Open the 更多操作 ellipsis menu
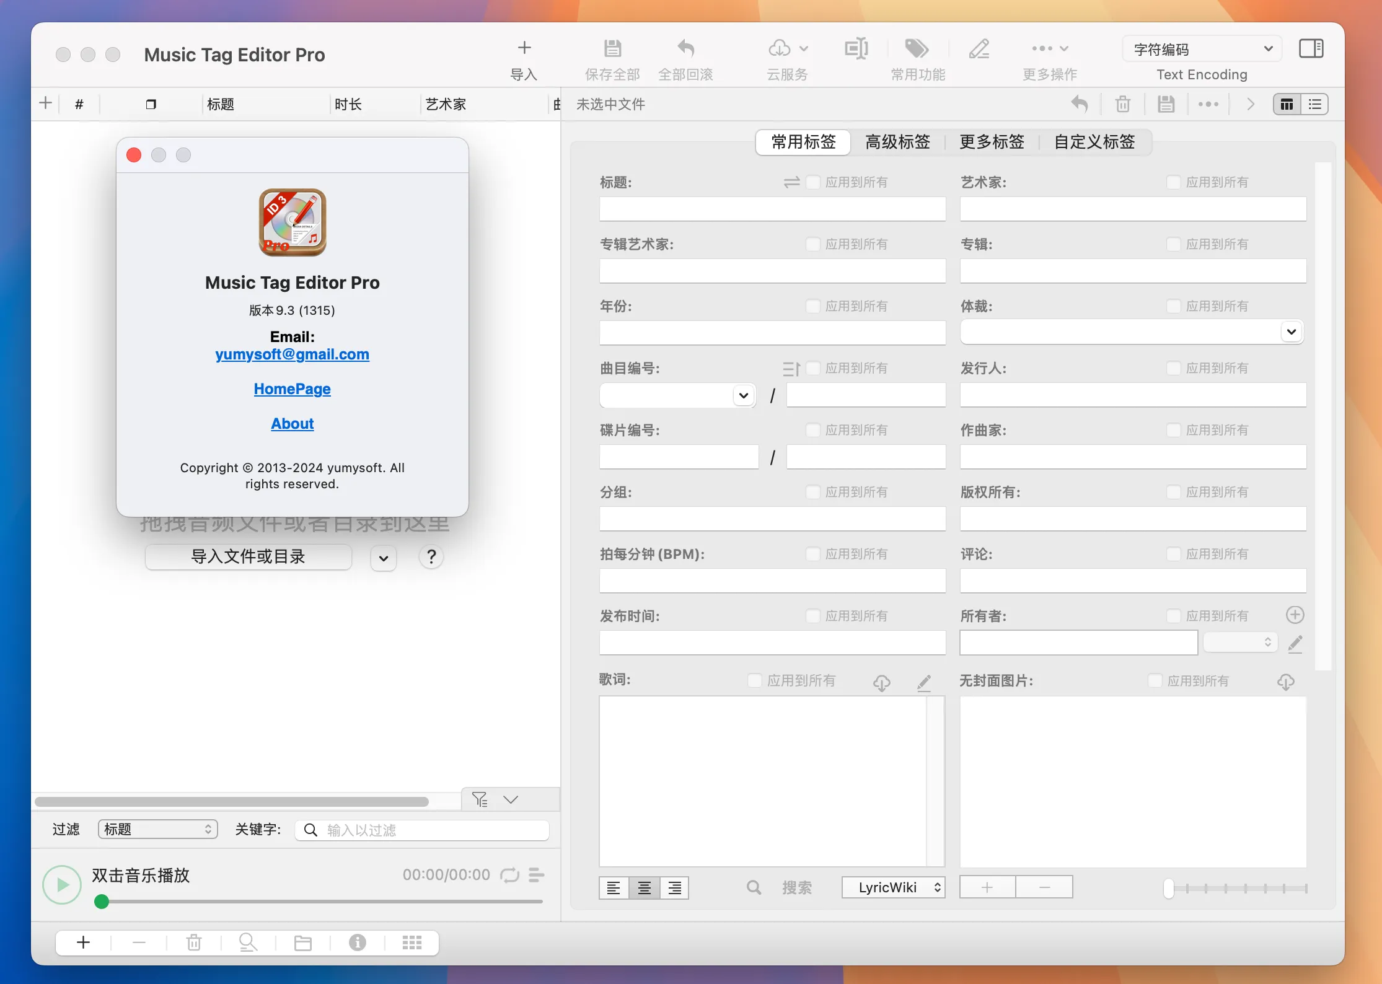This screenshot has height=984, width=1382. (x=1050, y=48)
